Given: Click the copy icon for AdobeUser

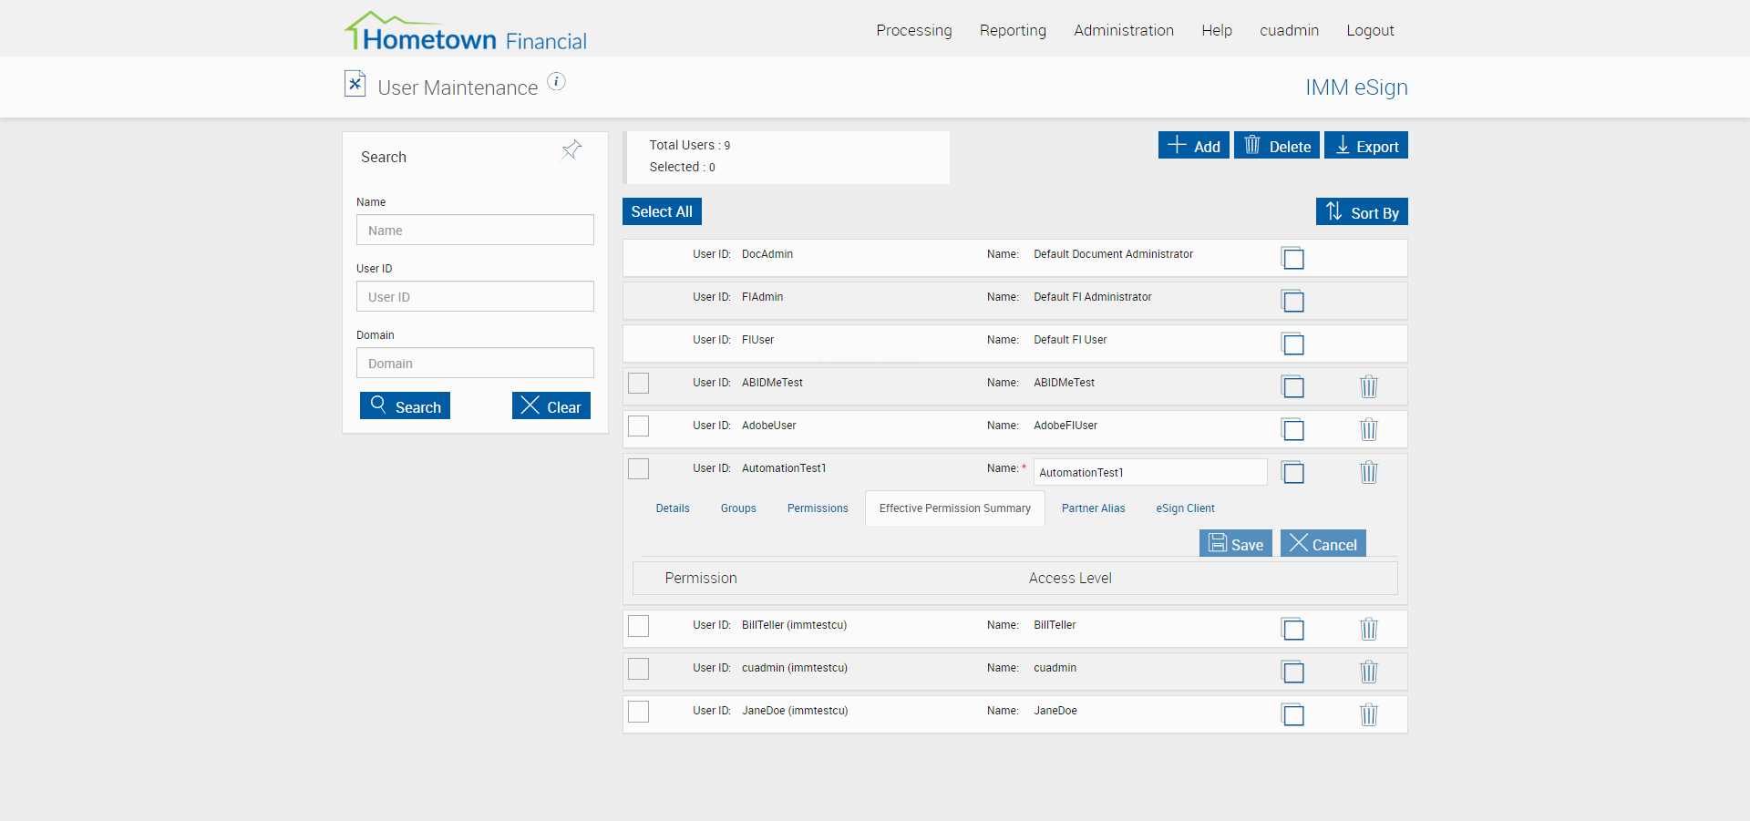Looking at the screenshot, I should pyautogui.click(x=1292, y=429).
